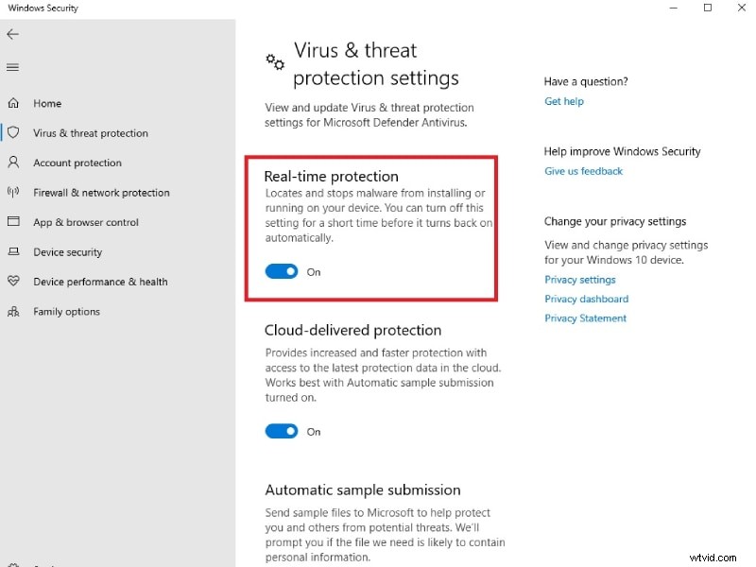756x567 pixels.
Task: Click the App & browser control icon
Action: [x=13, y=222]
